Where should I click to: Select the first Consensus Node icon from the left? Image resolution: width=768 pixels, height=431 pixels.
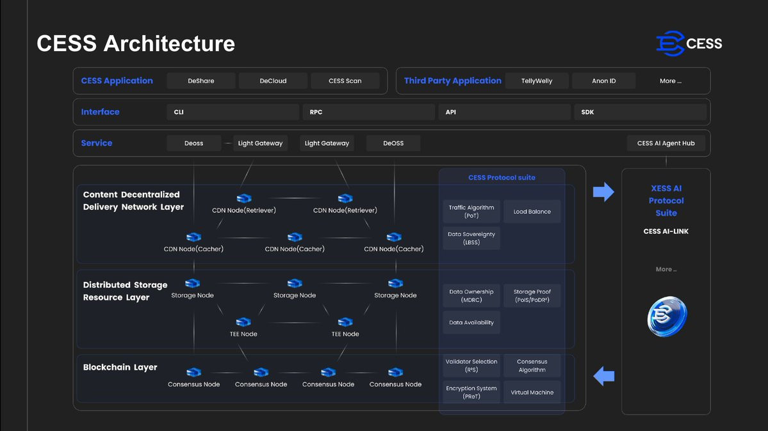193,372
